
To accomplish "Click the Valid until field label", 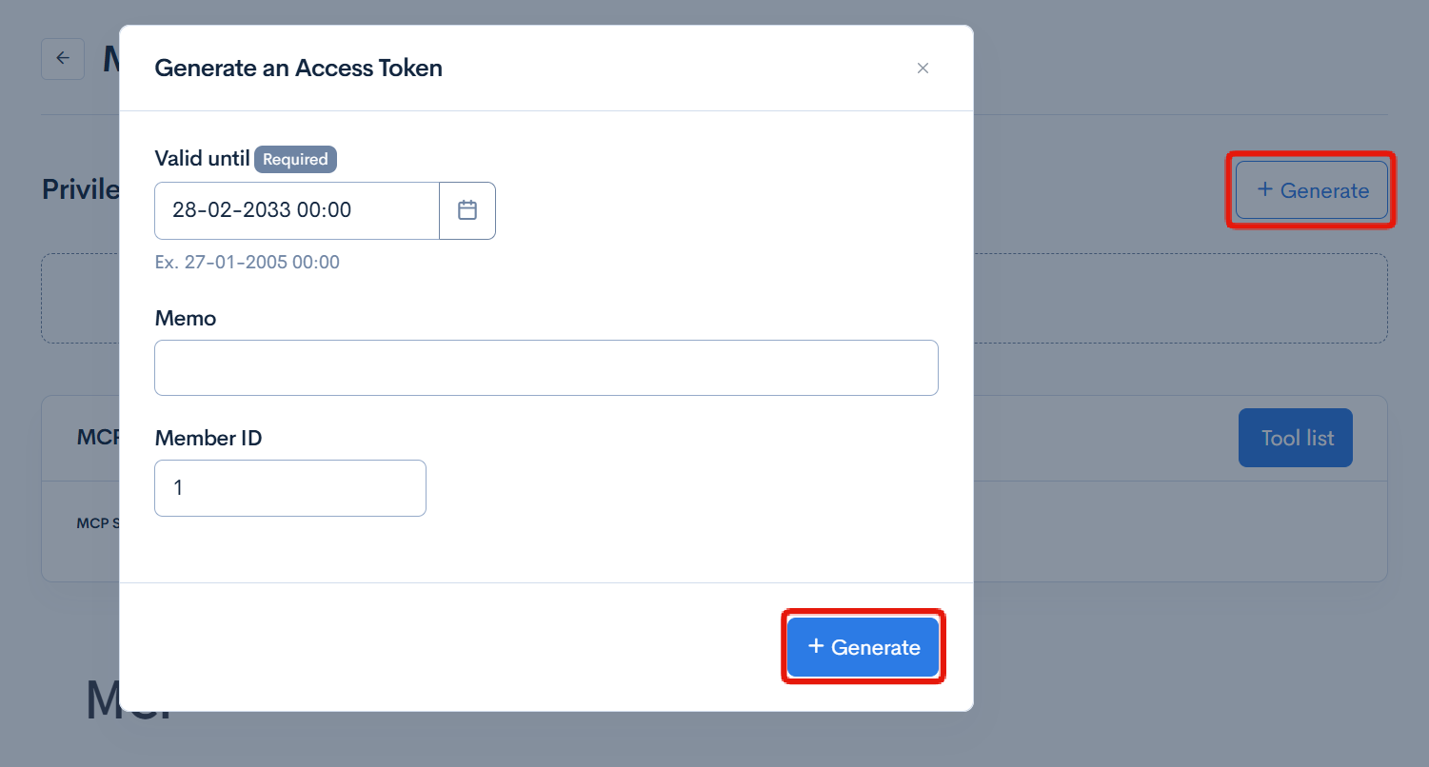I will [201, 158].
